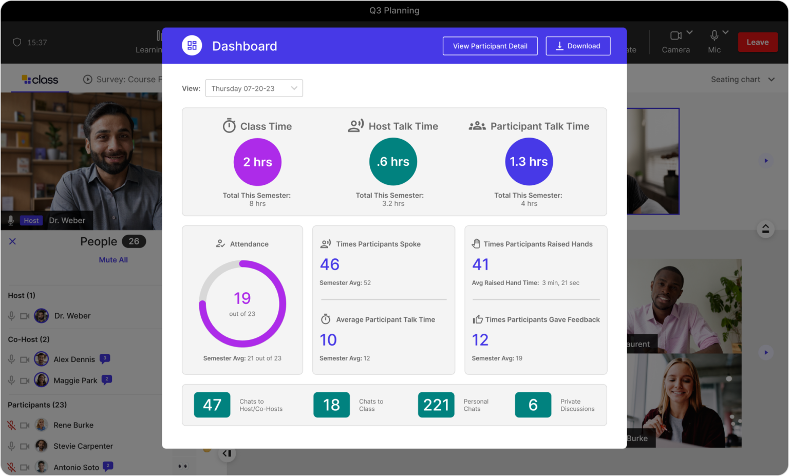789x476 pixels.
Task: Click the Raised Hands hand icon
Action: pos(476,243)
